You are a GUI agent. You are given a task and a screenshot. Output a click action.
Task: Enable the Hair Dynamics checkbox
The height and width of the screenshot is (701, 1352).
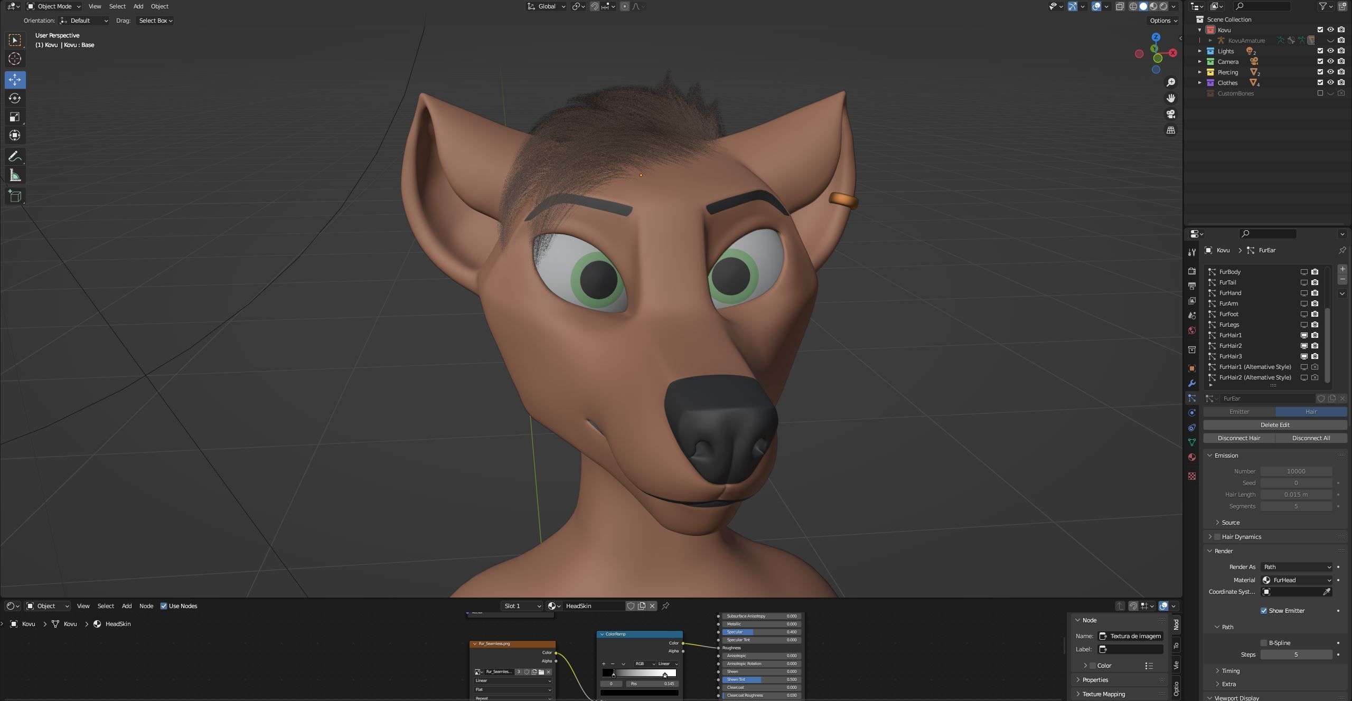(x=1217, y=537)
